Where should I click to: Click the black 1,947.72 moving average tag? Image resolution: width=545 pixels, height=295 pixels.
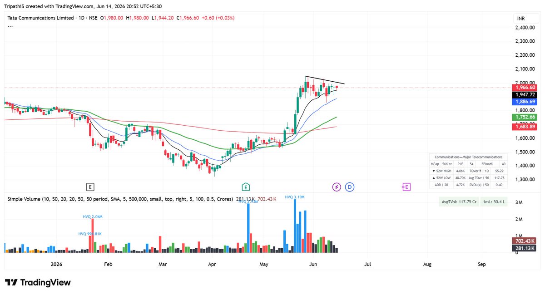point(525,94)
